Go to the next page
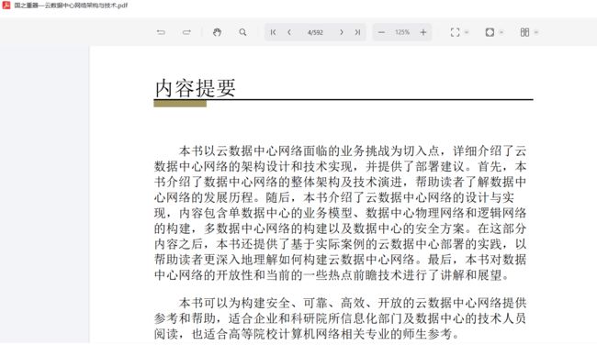597x345 pixels. point(341,32)
